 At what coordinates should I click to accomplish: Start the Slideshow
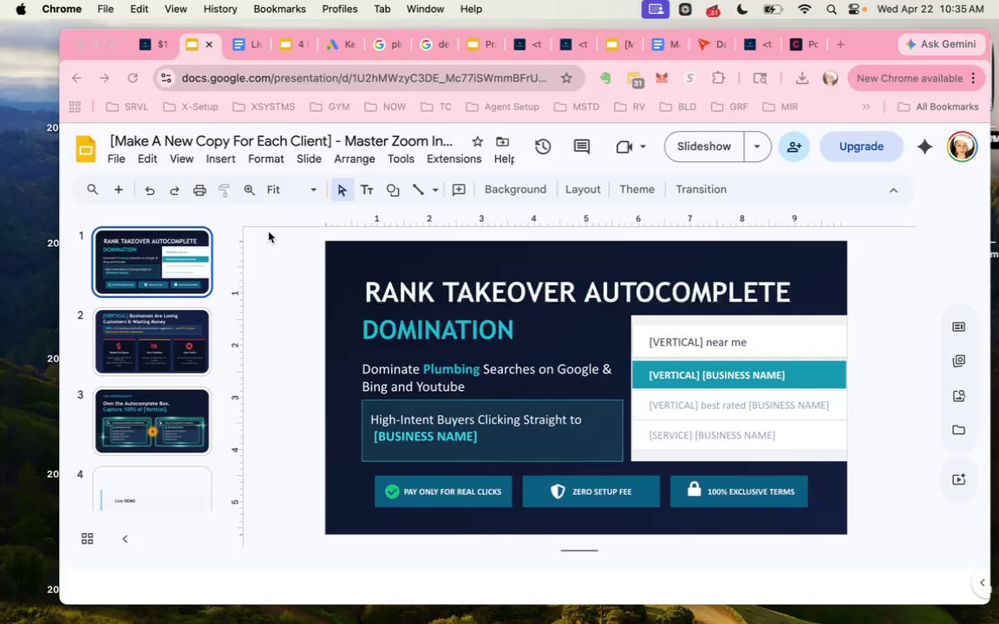coord(704,146)
